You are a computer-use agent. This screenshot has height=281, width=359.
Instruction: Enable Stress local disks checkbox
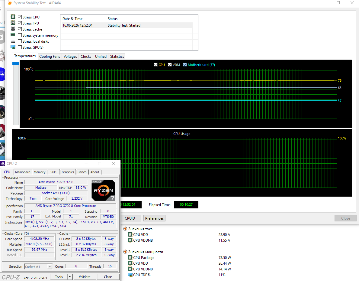pyautogui.click(x=20, y=41)
